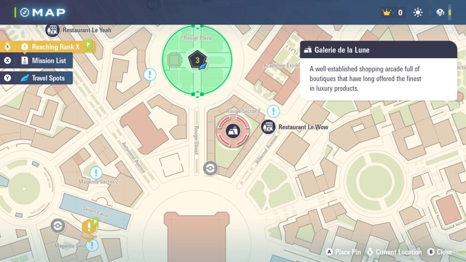Viewport: 466px width, 262px height.
Task: Click the Galerie de la Lune shopping bag marker
Action: (x=233, y=131)
